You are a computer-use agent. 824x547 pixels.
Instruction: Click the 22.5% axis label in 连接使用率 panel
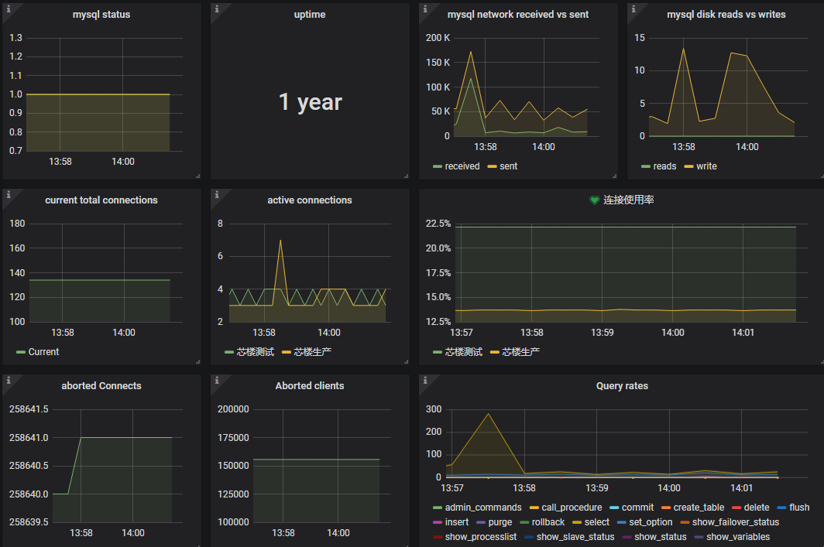click(438, 224)
